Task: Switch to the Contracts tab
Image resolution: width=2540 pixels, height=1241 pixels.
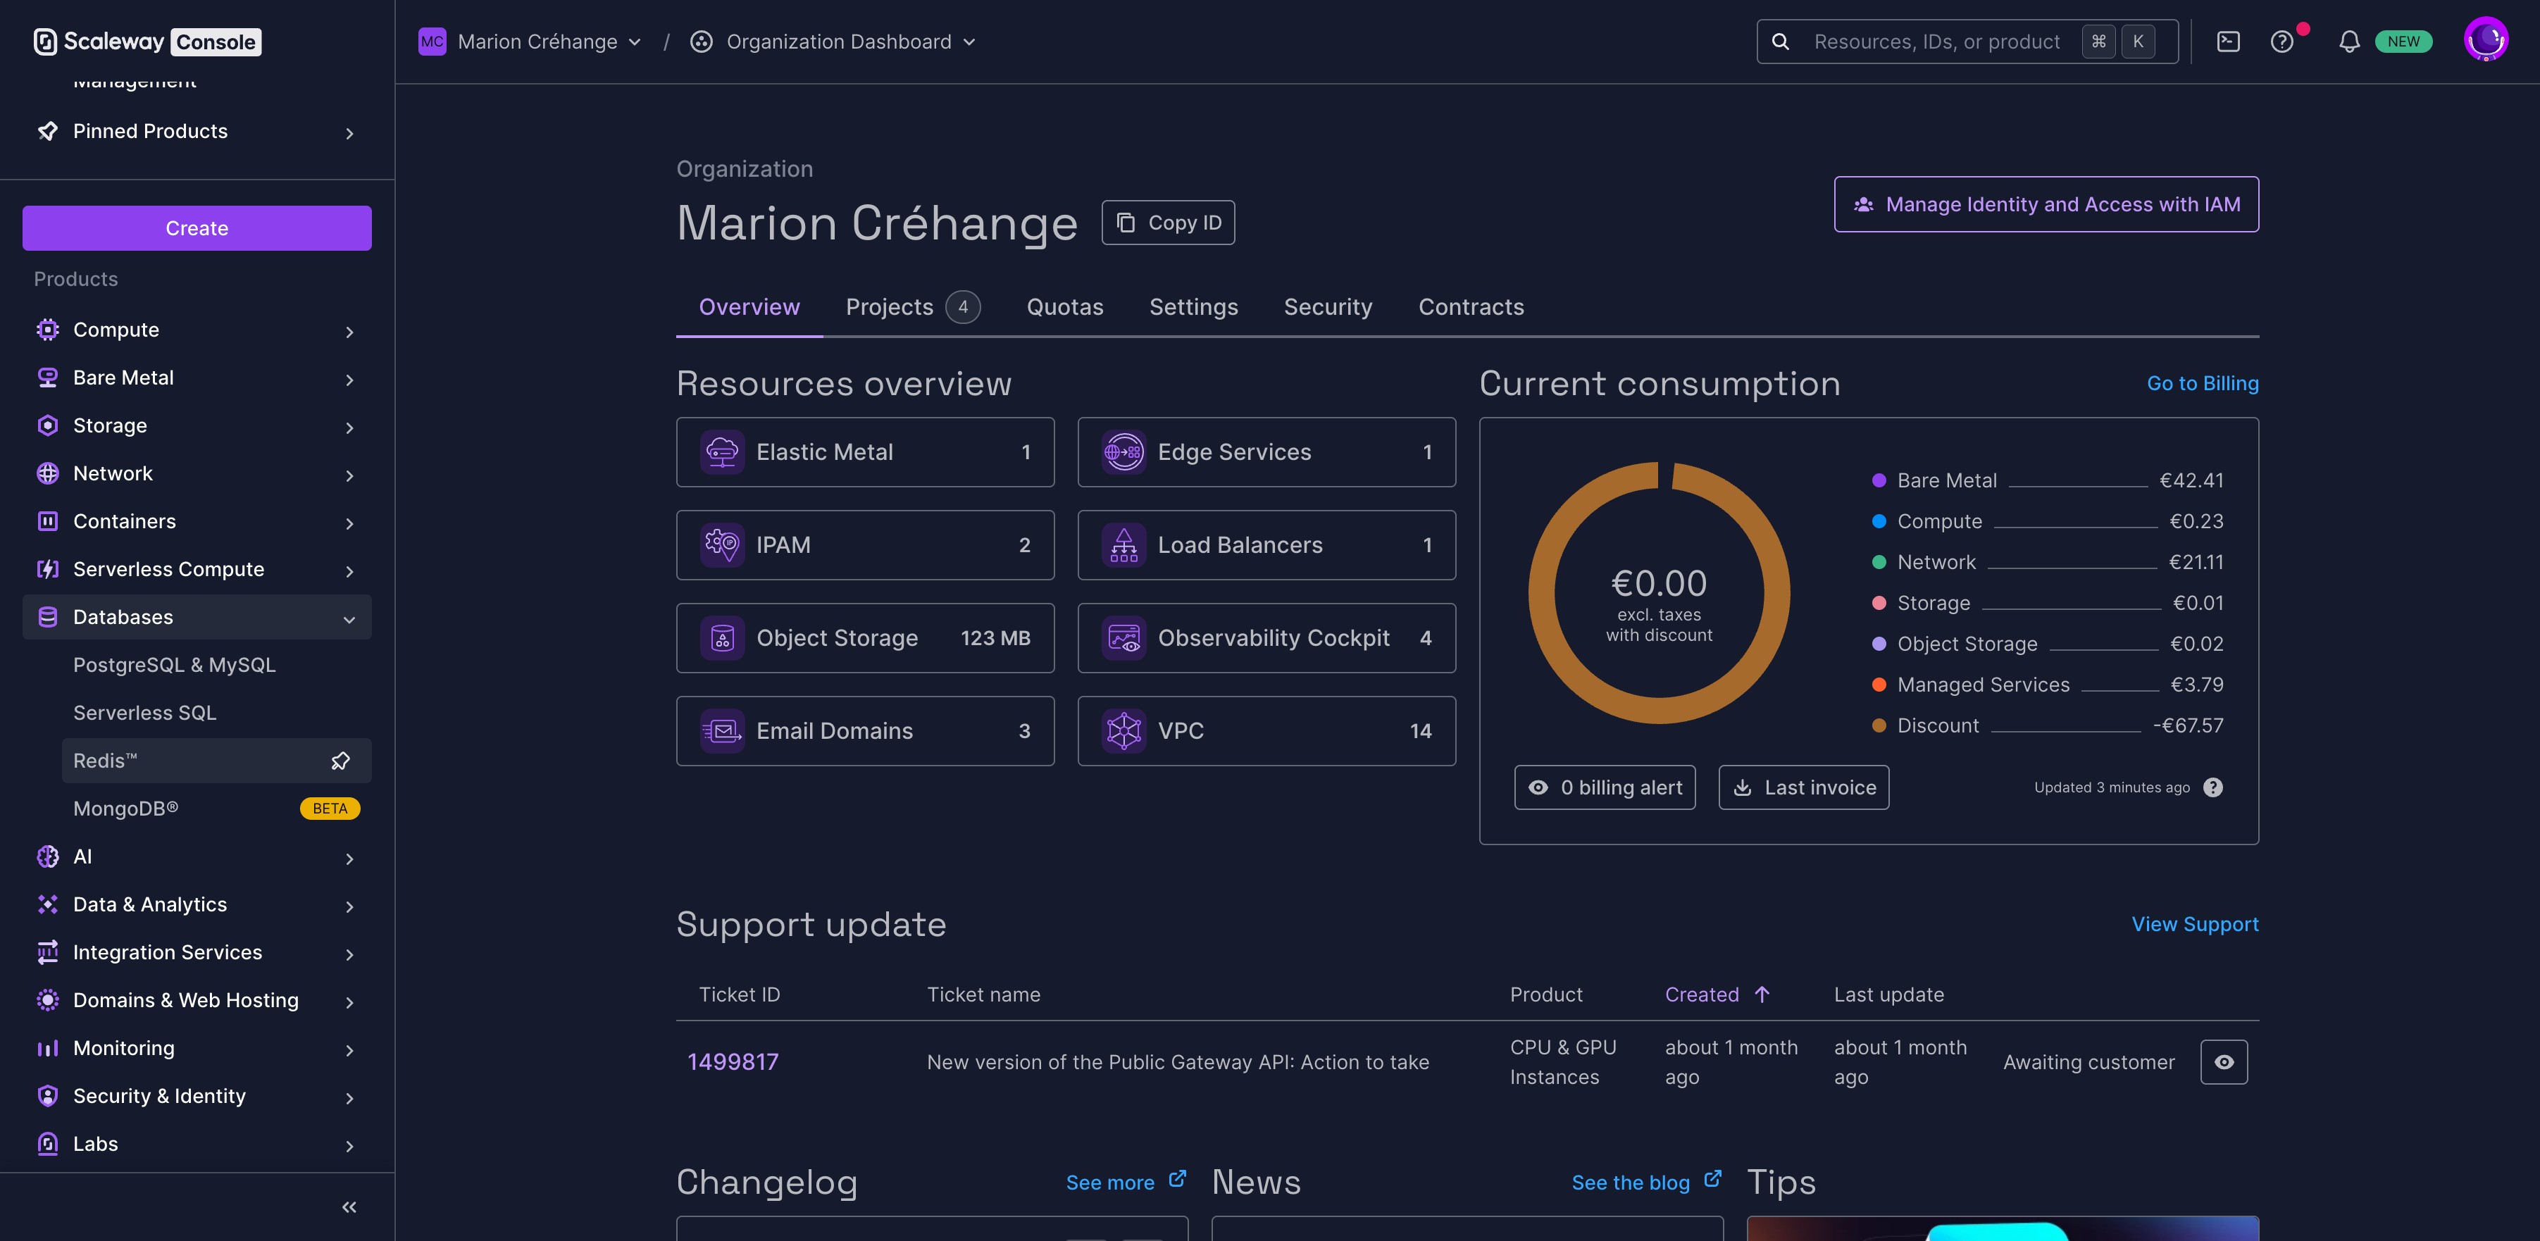Action: tap(1470, 306)
